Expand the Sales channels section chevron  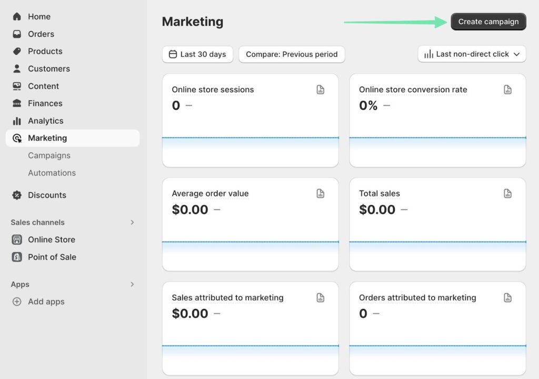pos(132,223)
